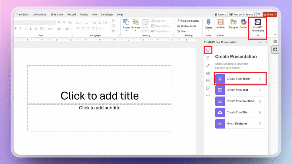The width and height of the screenshot is (292, 164).
Task: Toggle Italic formatting
Action: [21, 28]
